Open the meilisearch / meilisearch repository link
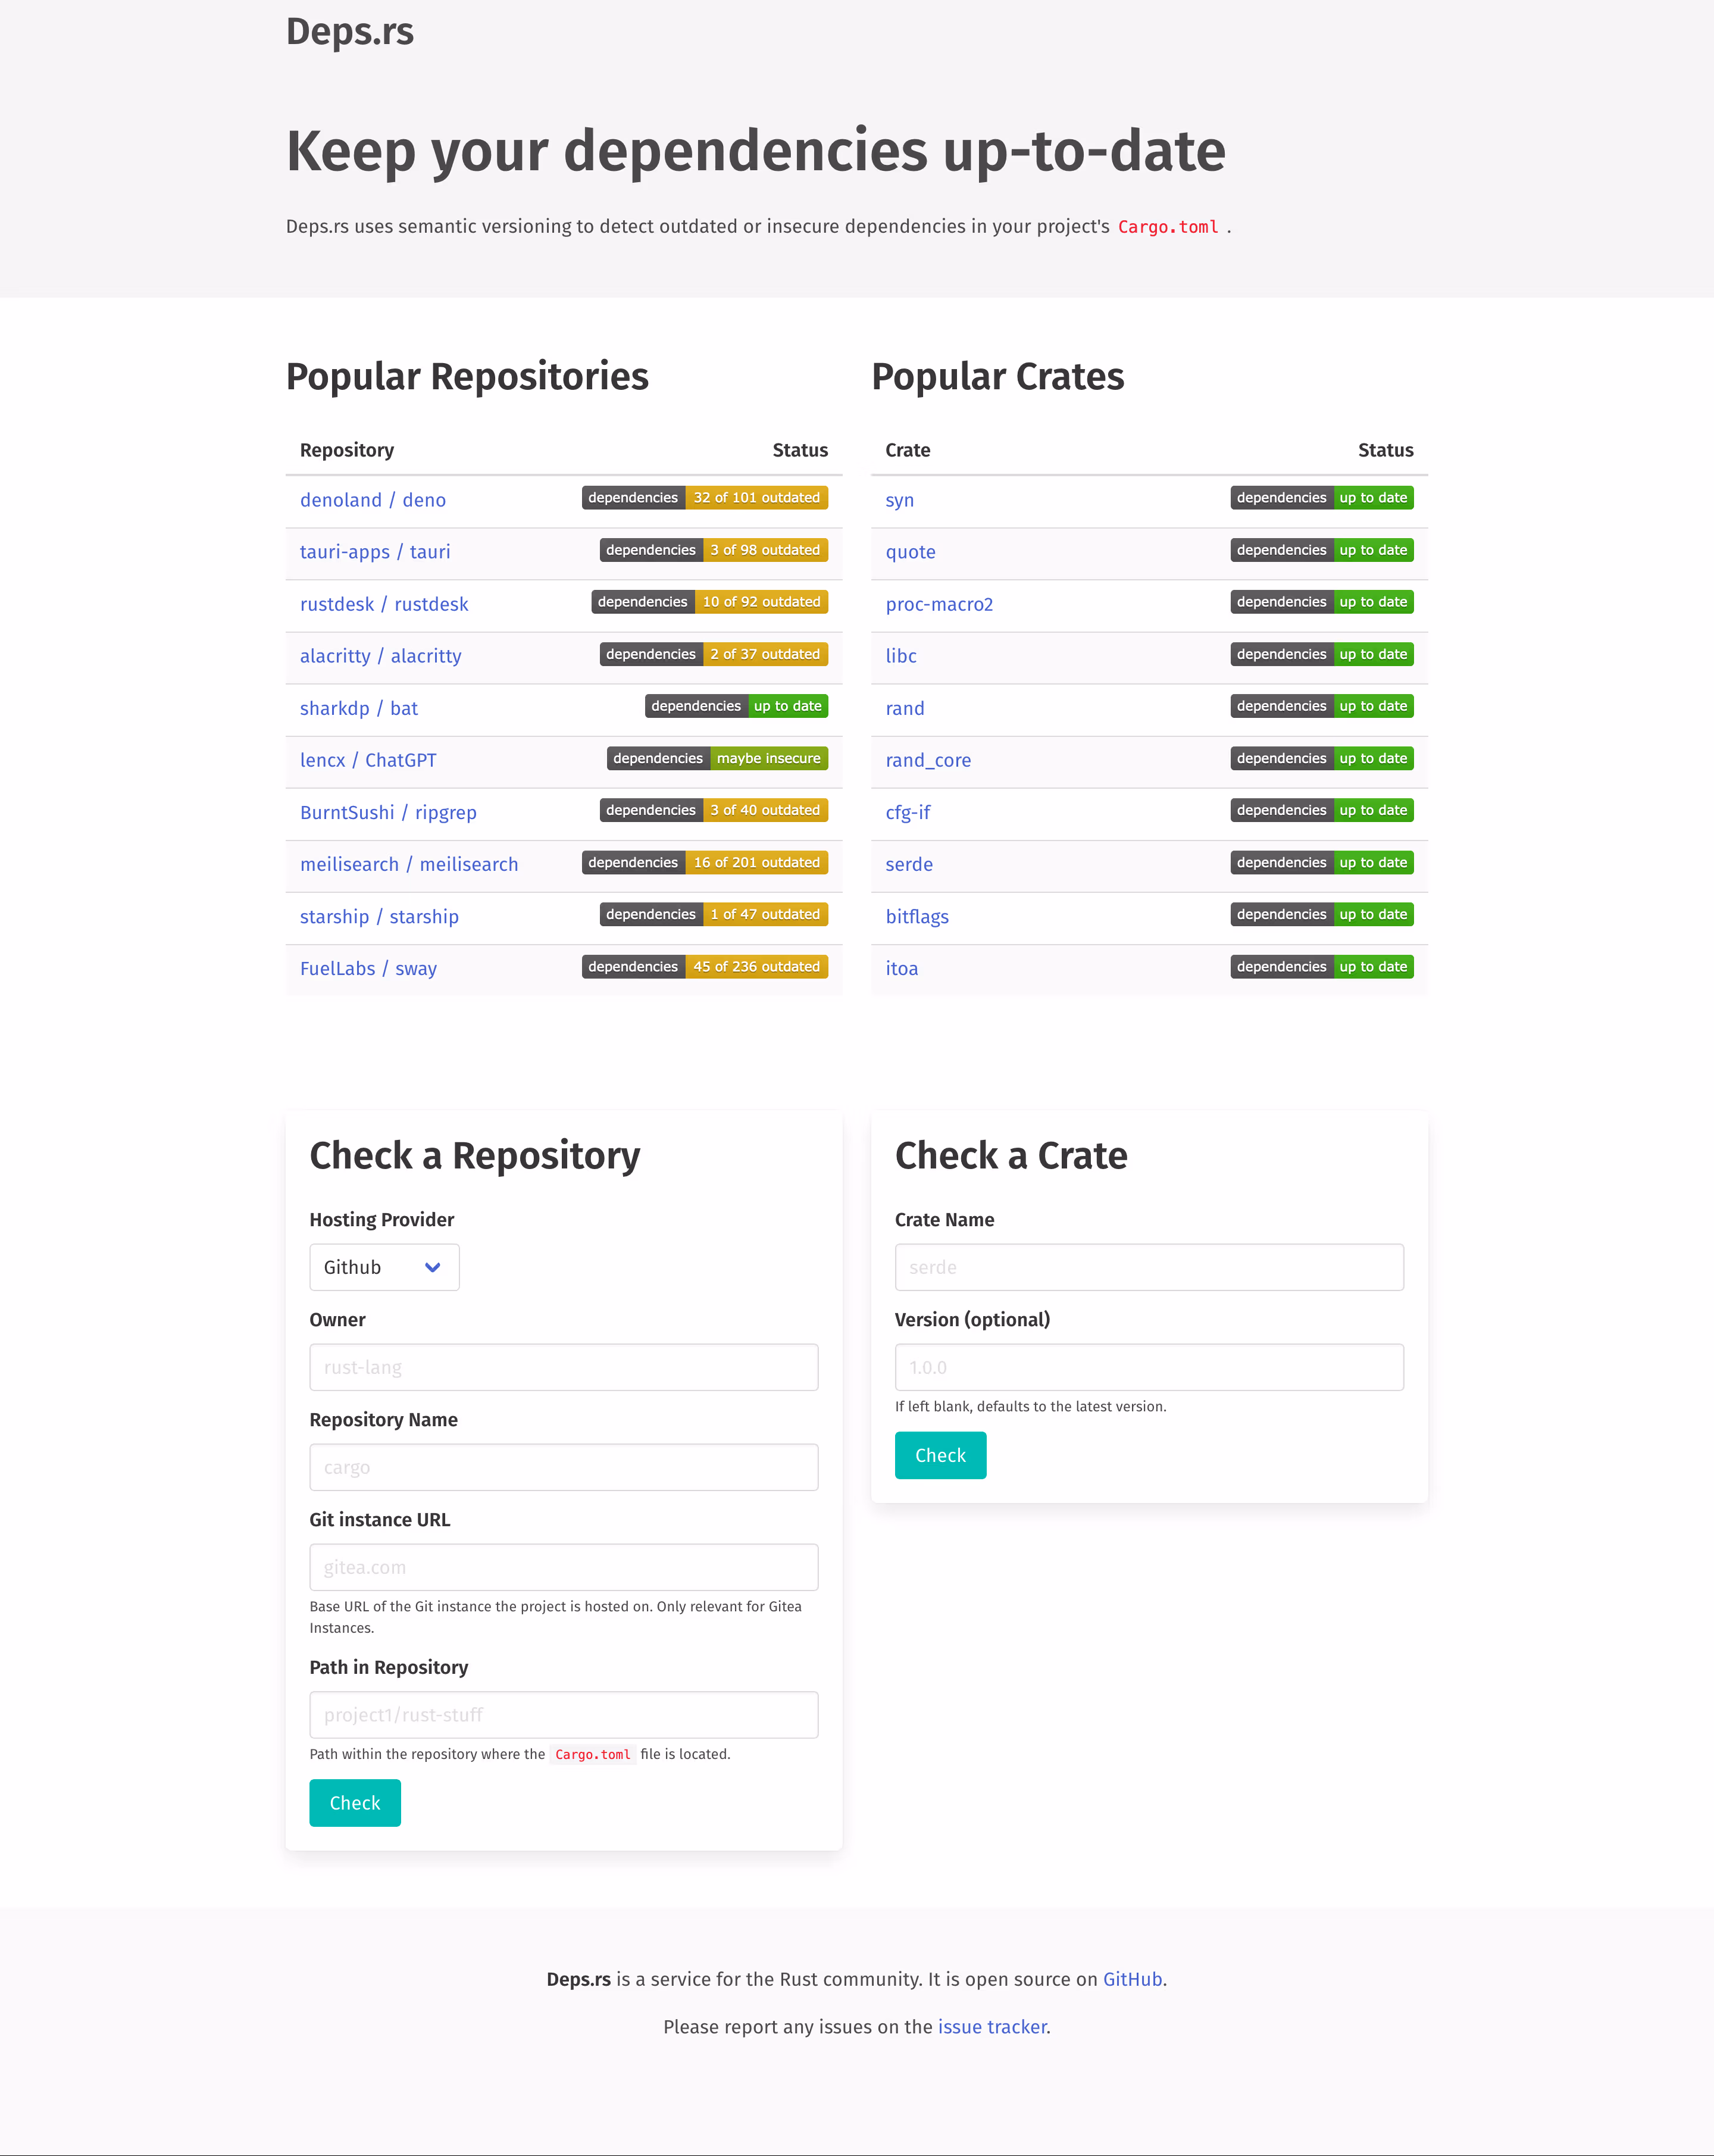Screen dimensions: 1714x2156 pos(409,864)
